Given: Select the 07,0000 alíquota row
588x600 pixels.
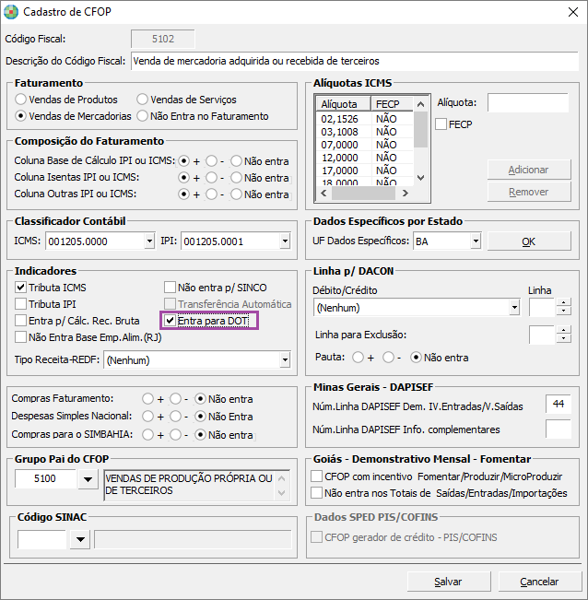Looking at the screenshot, I should 365,145.
